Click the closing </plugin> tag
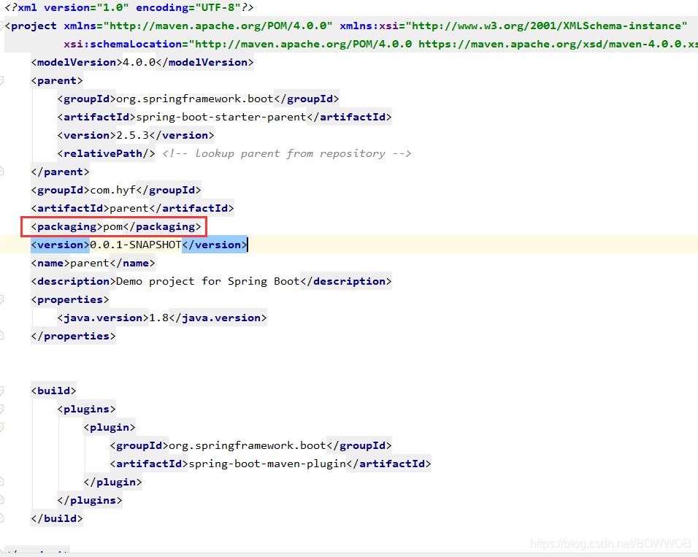The image size is (698, 557). [x=112, y=483]
